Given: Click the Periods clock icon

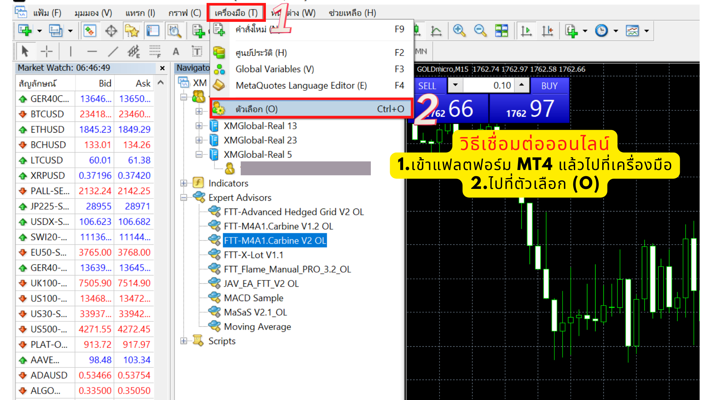Looking at the screenshot, I should coord(601,31).
